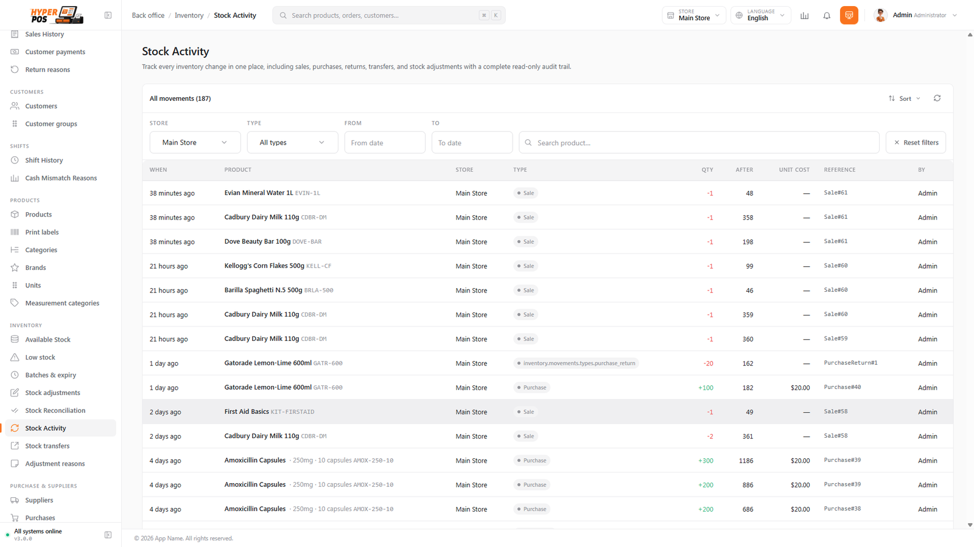The image size is (974, 547).
Task: Click the To date field
Action: click(472, 143)
